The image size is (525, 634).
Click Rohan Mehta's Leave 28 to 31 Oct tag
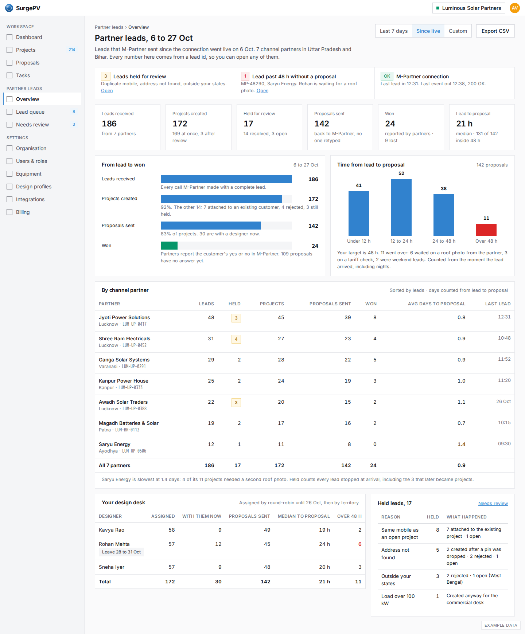pos(121,552)
